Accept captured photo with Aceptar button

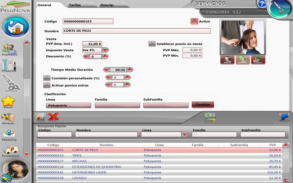243,60
